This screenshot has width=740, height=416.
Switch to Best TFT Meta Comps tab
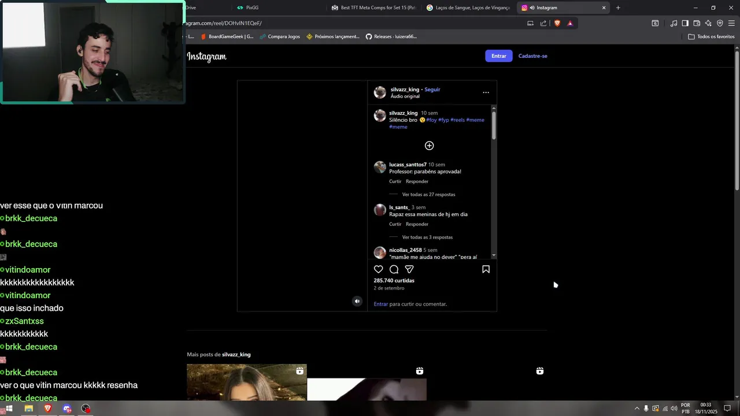[373, 8]
